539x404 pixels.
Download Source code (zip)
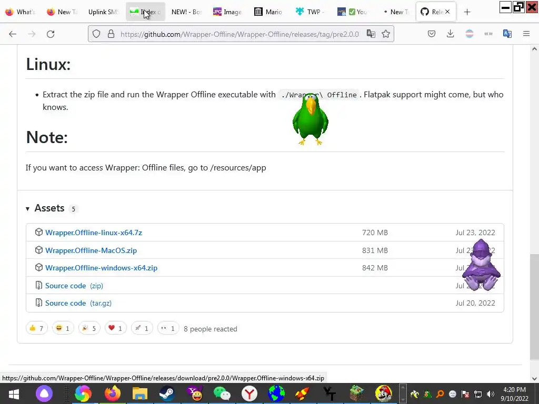(74, 286)
